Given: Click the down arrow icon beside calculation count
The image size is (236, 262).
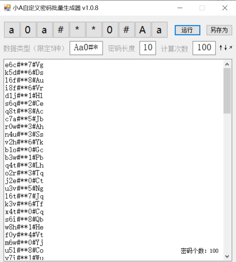Looking at the screenshot, I should 226,48.
